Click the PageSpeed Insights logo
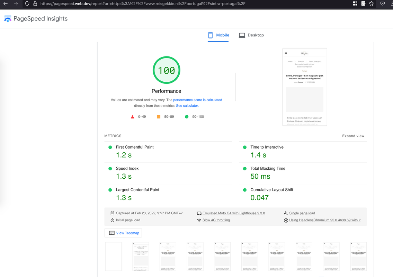393x277 pixels. pyautogui.click(x=8, y=19)
